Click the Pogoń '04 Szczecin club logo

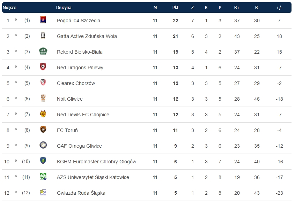point(43,20)
